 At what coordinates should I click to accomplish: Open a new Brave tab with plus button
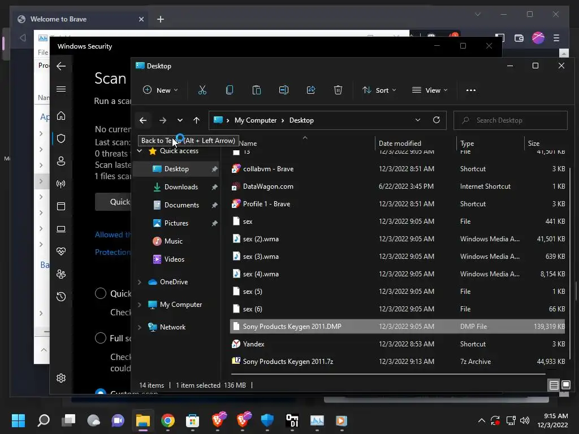click(x=160, y=19)
